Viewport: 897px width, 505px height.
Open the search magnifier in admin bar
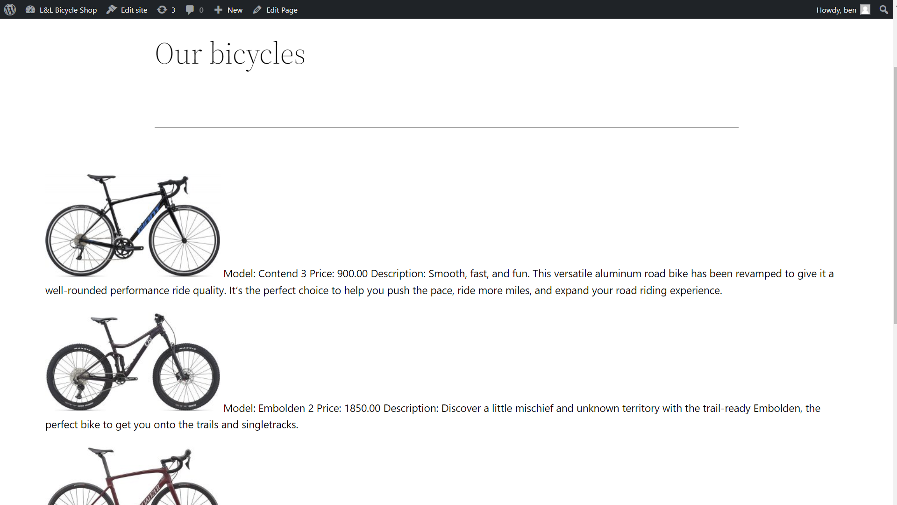(883, 9)
